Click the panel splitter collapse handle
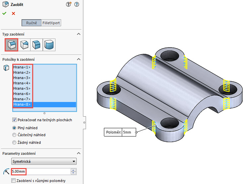Viewport: 249px width, 184px height. coord(84,123)
